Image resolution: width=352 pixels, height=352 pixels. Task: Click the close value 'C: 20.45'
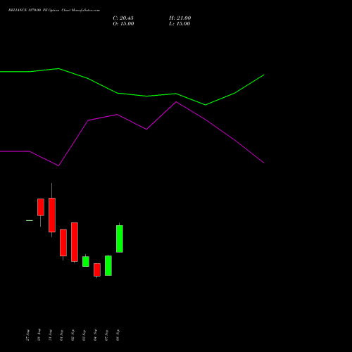123,18
